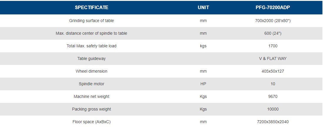Click the 7200x3850x2040 floor space value

pos(273,122)
